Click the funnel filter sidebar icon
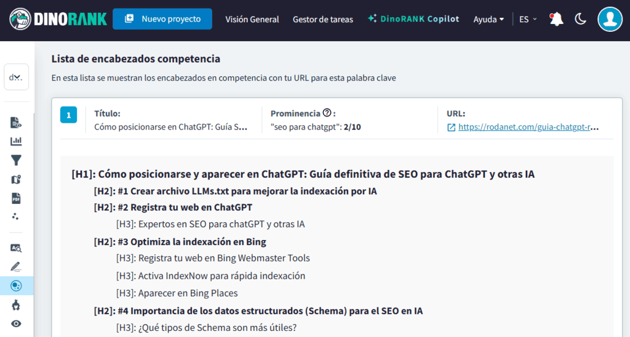Image resolution: width=630 pixels, height=337 pixels. (x=16, y=160)
